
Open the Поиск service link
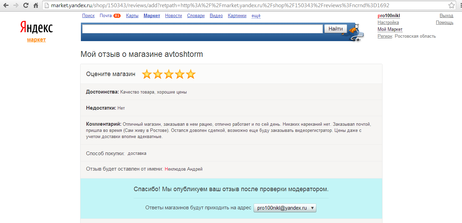[88, 16]
